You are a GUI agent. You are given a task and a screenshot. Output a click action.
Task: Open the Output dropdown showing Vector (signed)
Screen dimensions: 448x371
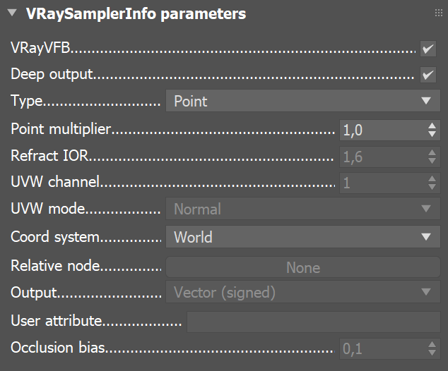[x=303, y=292]
